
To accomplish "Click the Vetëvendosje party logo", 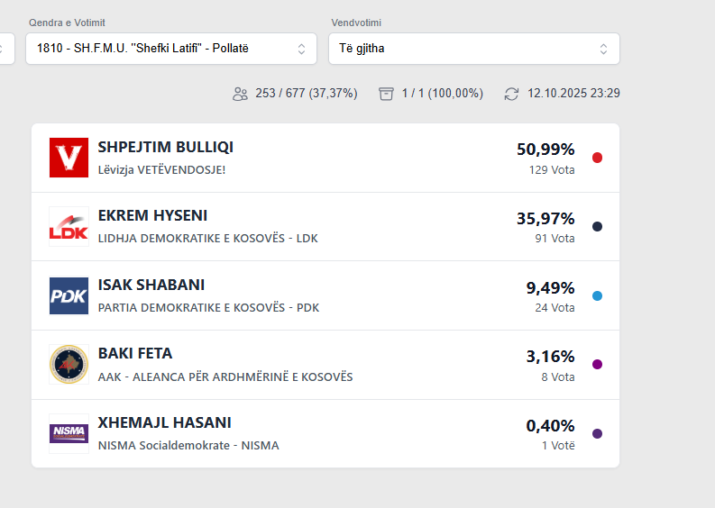I will (x=69, y=158).
